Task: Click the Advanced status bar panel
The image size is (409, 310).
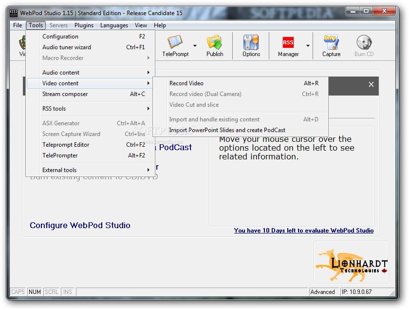Action: (324, 291)
